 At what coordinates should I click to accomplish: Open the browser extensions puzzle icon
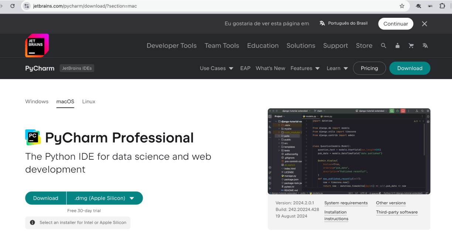coord(442,6)
